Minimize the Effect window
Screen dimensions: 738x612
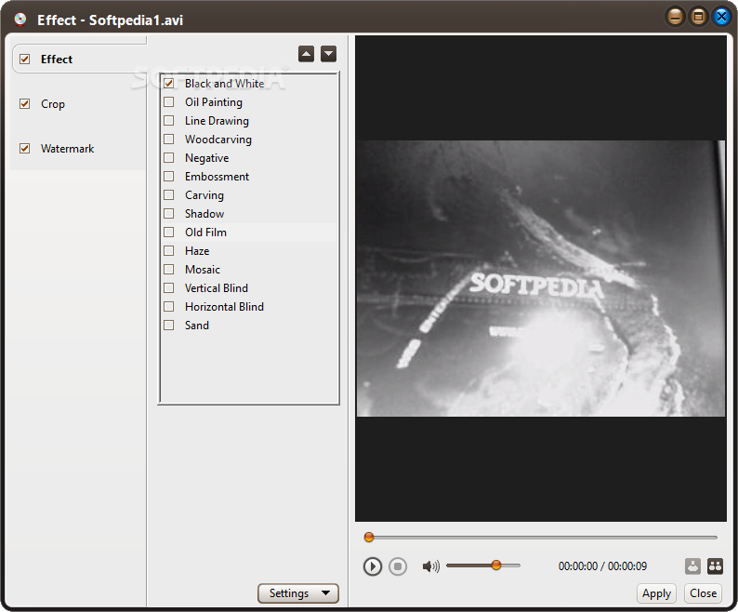(x=675, y=18)
